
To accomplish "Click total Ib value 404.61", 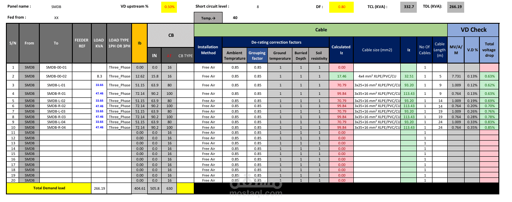I will (139, 188).
